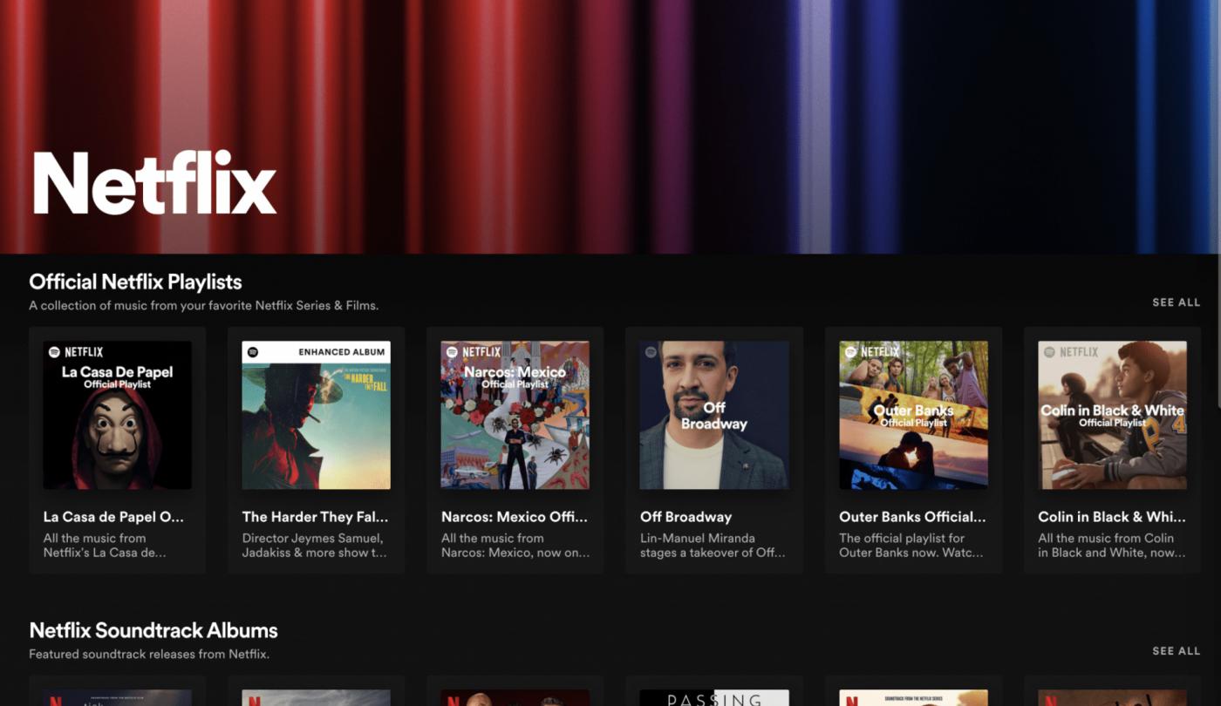1221x706 pixels.
Task: Click description 'Lin-Manuel Miranda stages a takeover'
Action: (x=713, y=546)
